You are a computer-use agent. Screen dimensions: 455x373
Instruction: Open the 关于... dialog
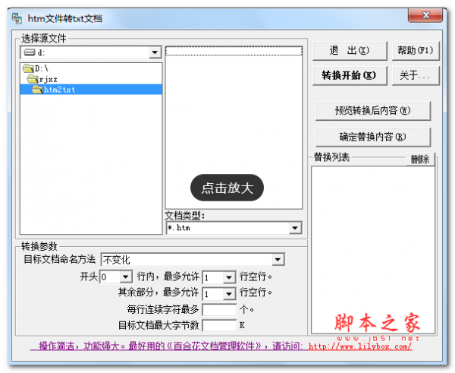click(x=416, y=76)
